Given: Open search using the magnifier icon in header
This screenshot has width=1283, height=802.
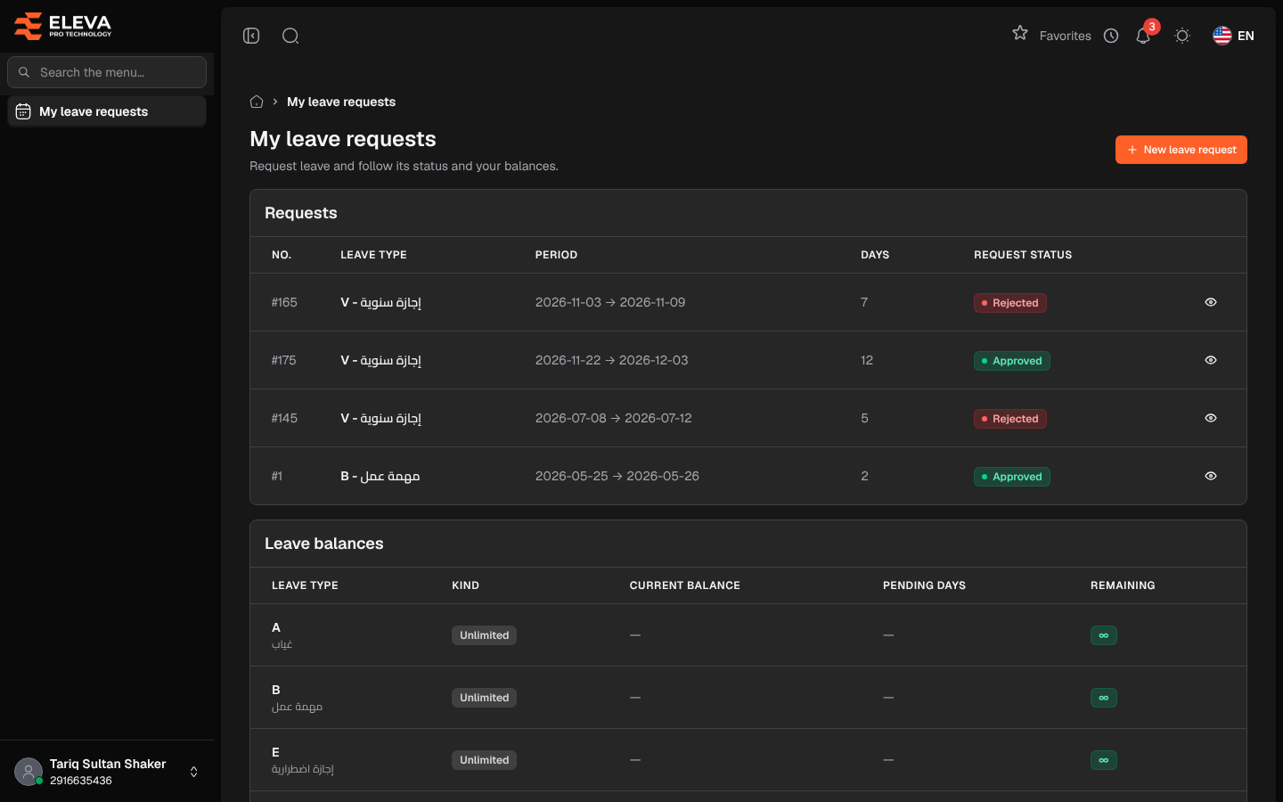Looking at the screenshot, I should click(x=290, y=36).
